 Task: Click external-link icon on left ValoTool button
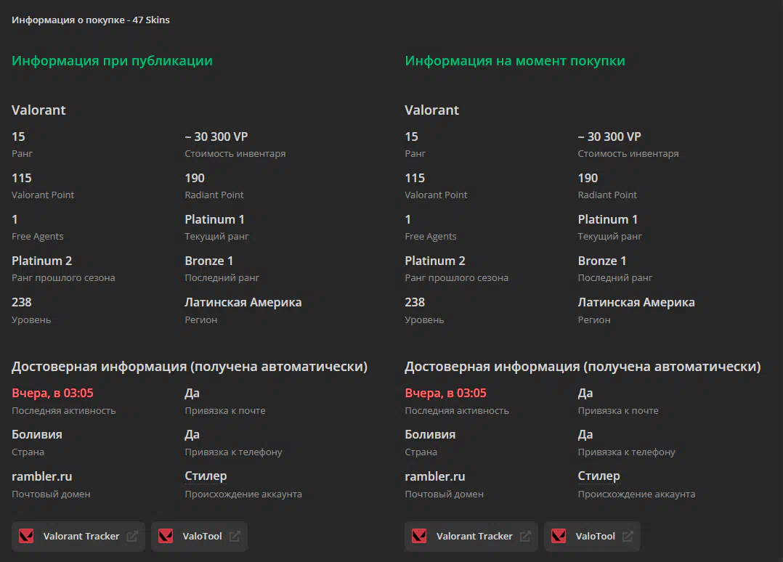235,536
